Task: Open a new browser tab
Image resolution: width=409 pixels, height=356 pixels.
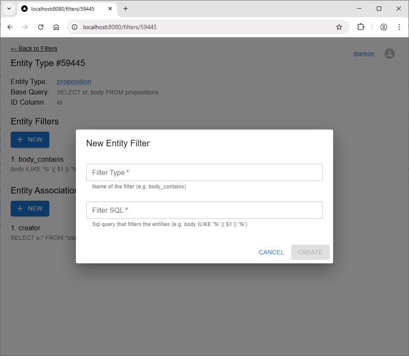Action: click(126, 9)
